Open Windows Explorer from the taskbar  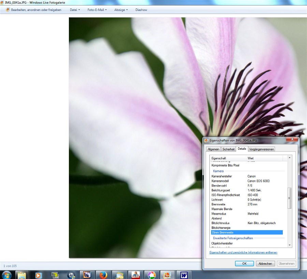click(22, 275)
